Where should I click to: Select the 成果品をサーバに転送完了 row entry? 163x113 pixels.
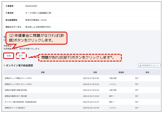[15, 108]
